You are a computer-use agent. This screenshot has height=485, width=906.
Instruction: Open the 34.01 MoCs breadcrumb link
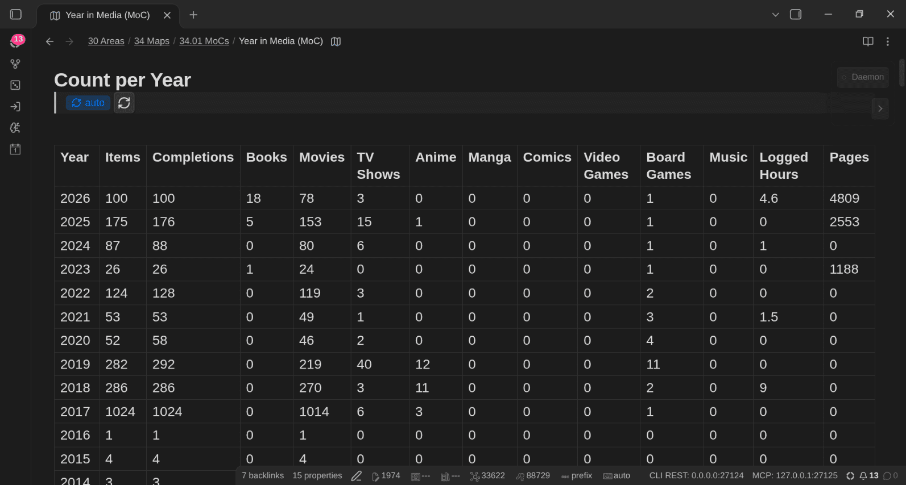click(204, 41)
